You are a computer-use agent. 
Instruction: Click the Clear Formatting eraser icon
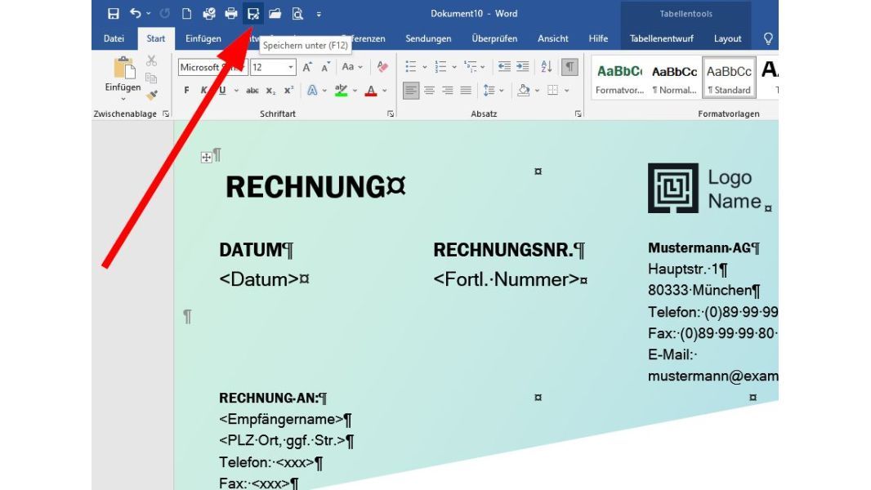pyautogui.click(x=382, y=67)
